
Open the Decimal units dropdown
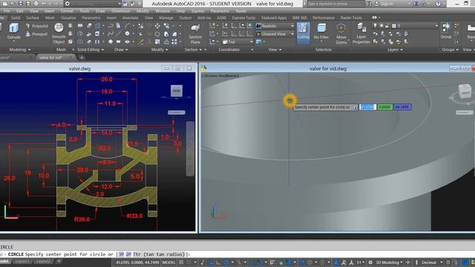pos(431,263)
